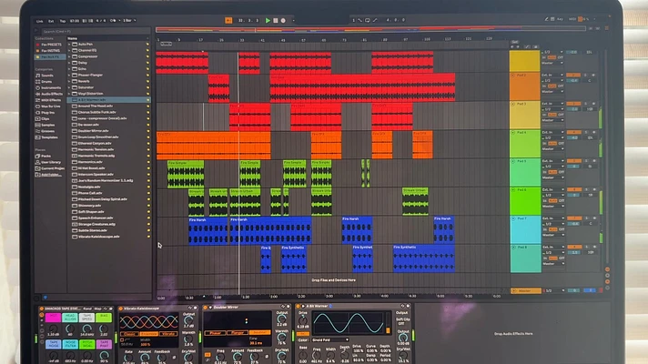Toggle the Key mapping mode

pos(560,19)
